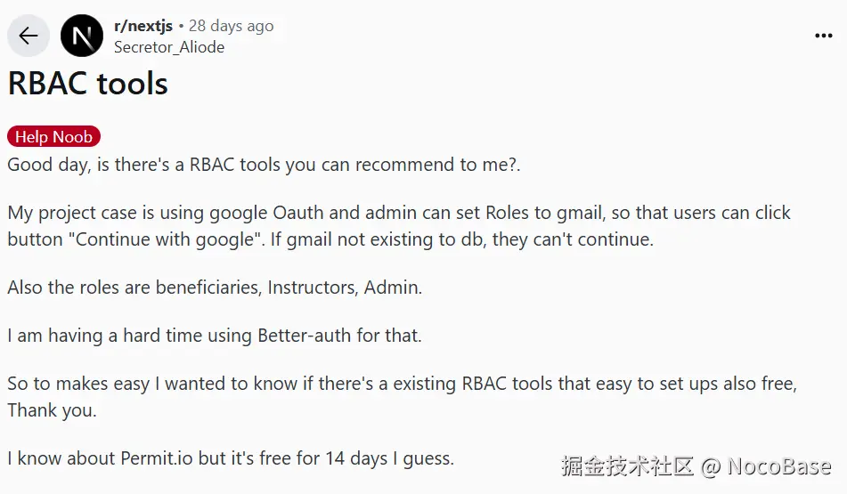
Task: Click the quoted "Continue with google" text
Action: coord(165,239)
